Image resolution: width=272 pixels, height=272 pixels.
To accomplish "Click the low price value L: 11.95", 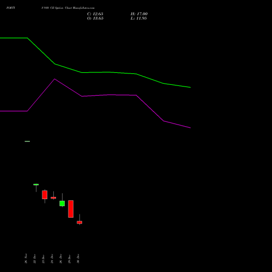I will click(139, 18).
